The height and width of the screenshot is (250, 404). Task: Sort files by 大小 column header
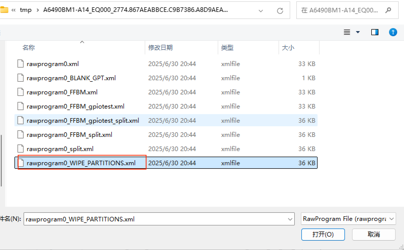[288, 48]
